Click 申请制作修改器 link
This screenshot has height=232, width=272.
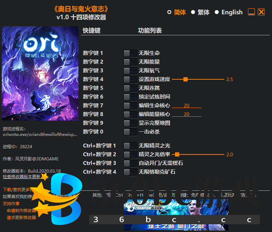pyautogui.click(x=21, y=211)
